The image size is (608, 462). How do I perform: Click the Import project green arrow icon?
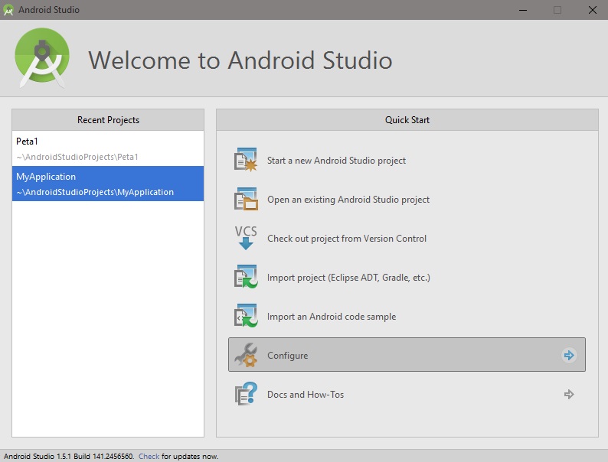[246, 277]
